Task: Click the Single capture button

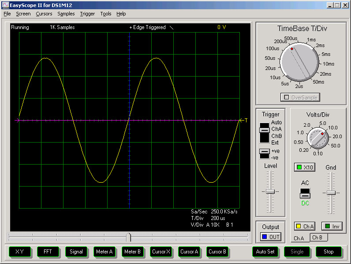Action: (297, 252)
